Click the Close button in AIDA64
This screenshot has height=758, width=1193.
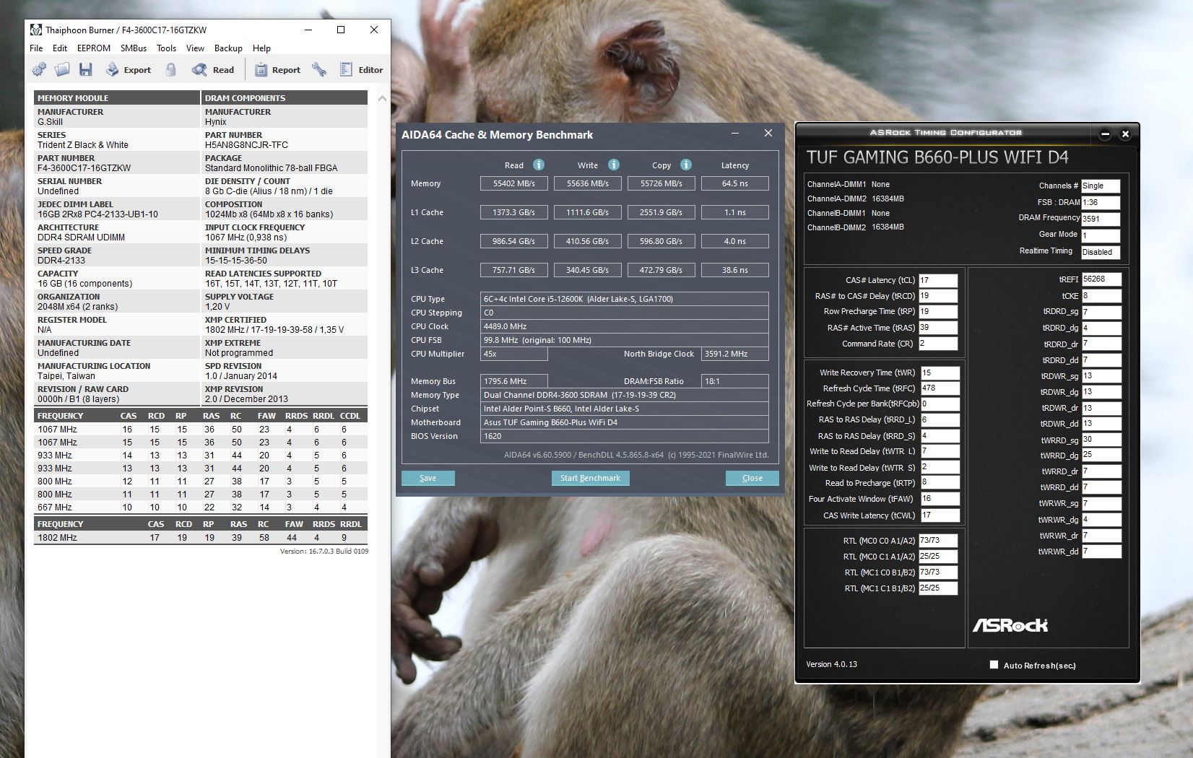752,478
